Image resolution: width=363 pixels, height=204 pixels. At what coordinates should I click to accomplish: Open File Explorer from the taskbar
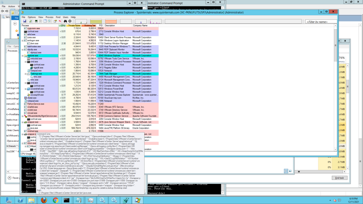[x=32, y=200]
